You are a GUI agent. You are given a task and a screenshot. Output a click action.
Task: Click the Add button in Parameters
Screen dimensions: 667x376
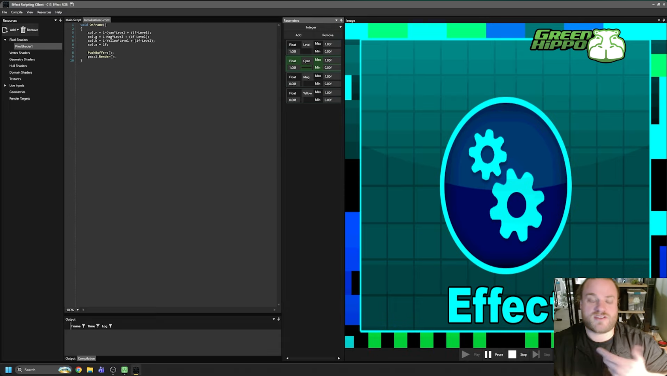[x=298, y=35]
